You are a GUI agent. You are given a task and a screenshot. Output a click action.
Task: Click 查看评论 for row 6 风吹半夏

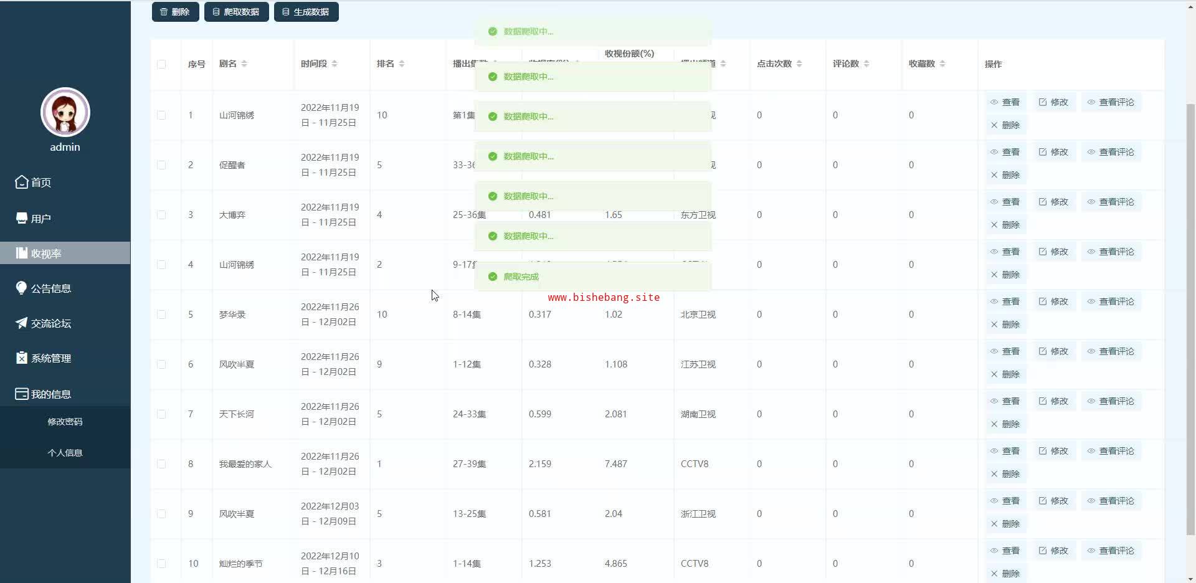pyautogui.click(x=1111, y=351)
